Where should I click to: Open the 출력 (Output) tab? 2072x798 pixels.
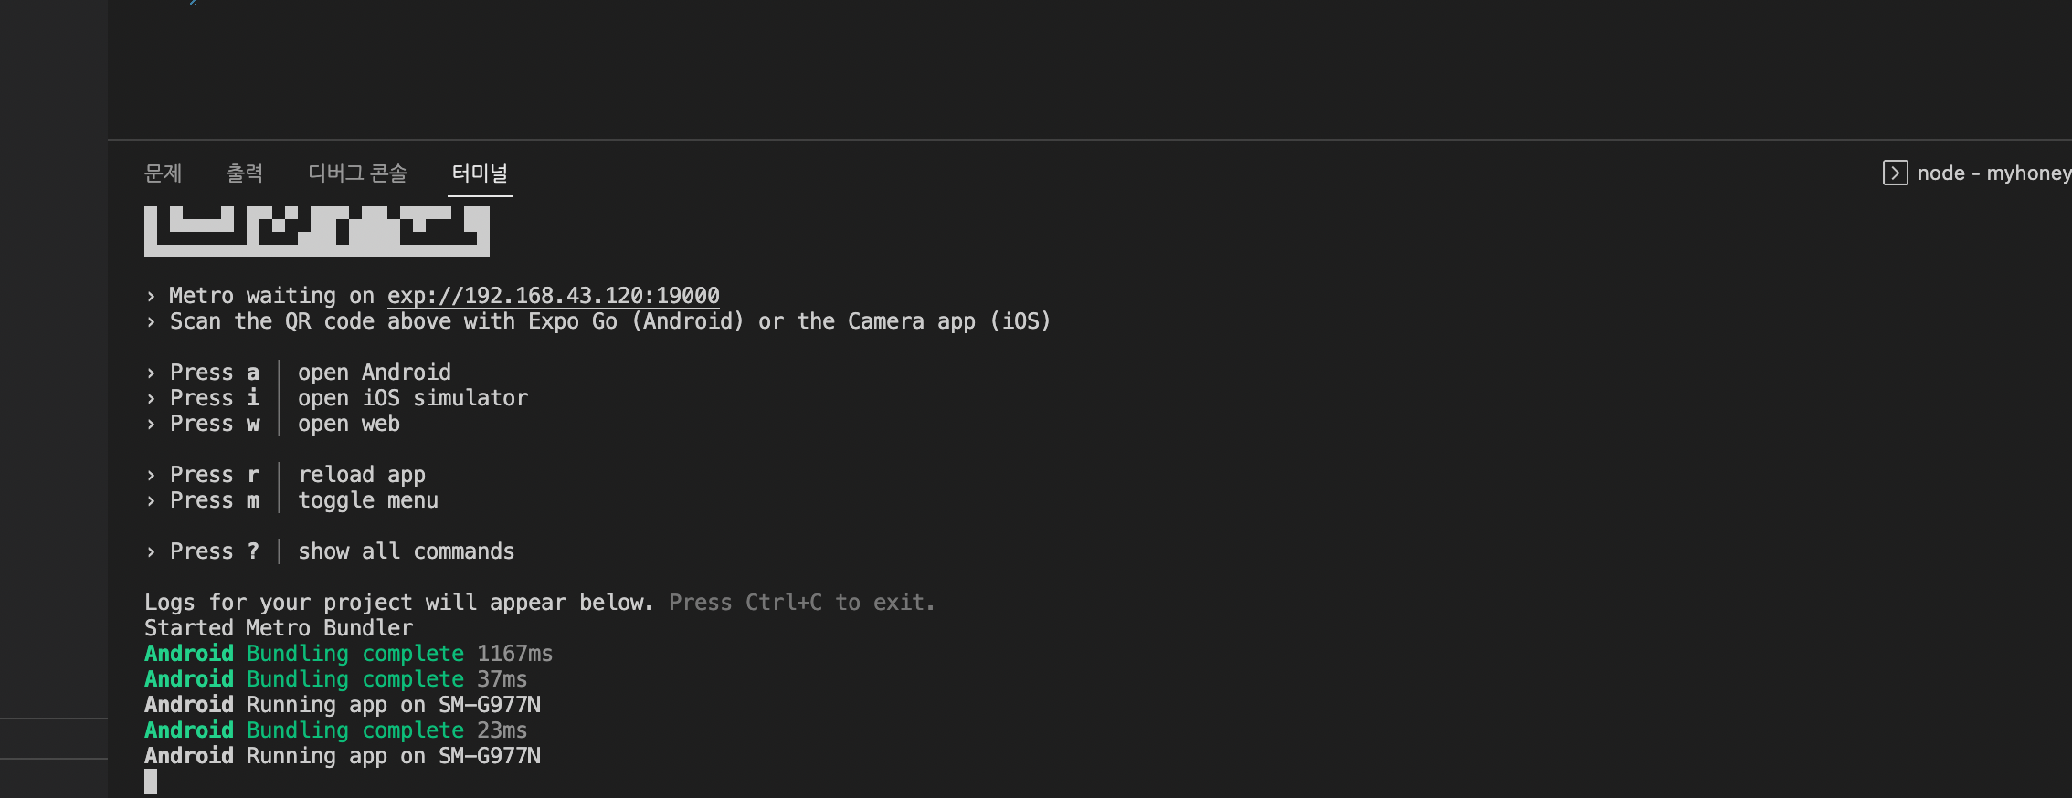[x=245, y=173]
